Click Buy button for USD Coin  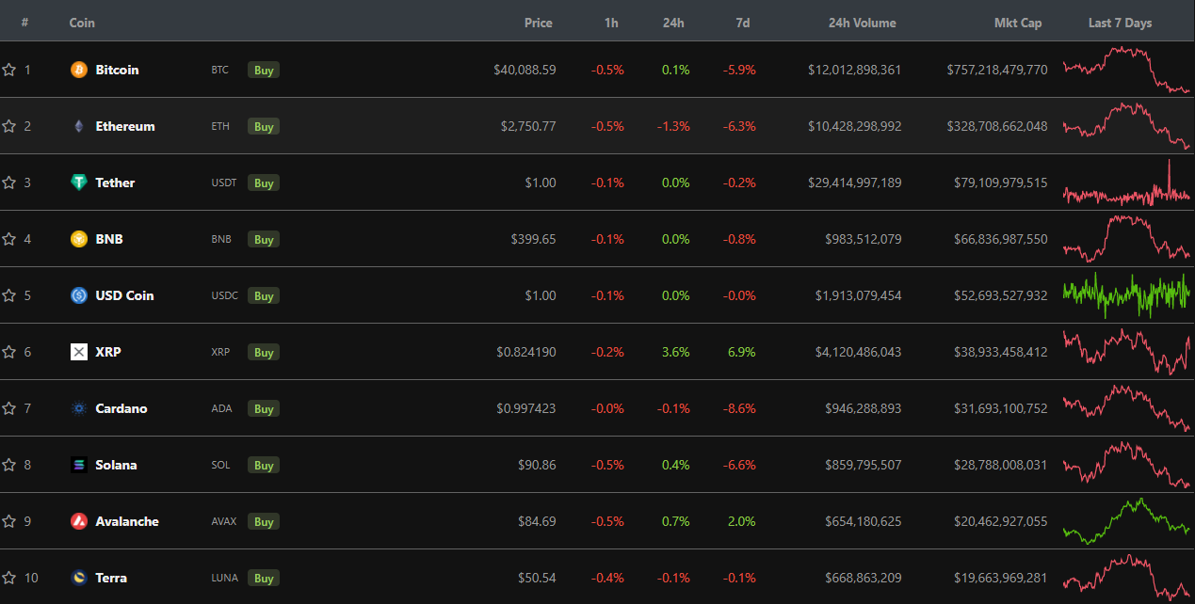[264, 296]
